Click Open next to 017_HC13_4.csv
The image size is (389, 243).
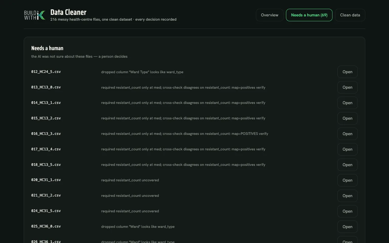click(347, 149)
